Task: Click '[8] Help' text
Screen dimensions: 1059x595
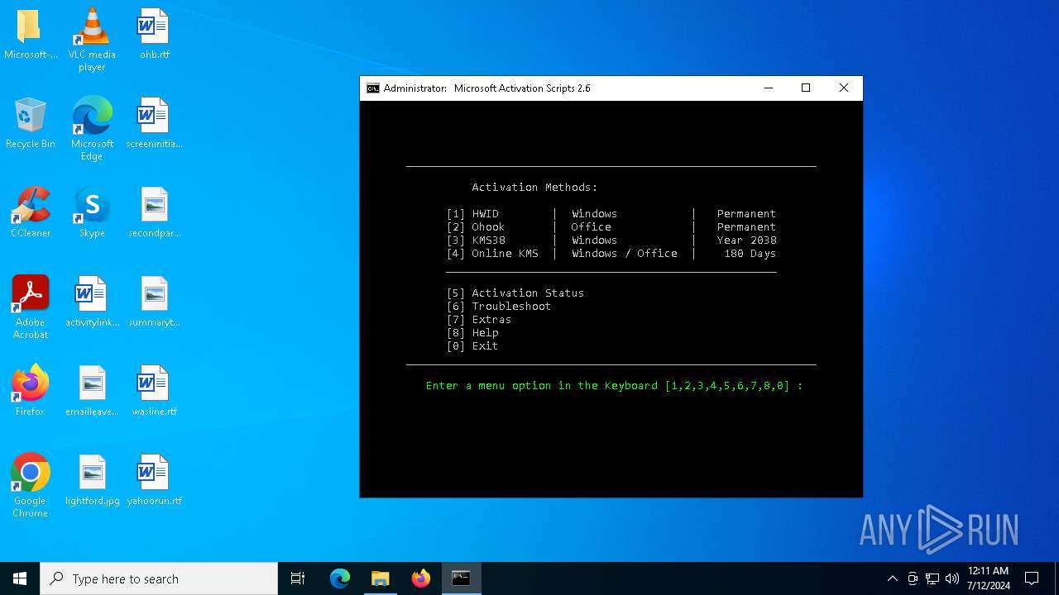Action: pyautogui.click(x=472, y=333)
